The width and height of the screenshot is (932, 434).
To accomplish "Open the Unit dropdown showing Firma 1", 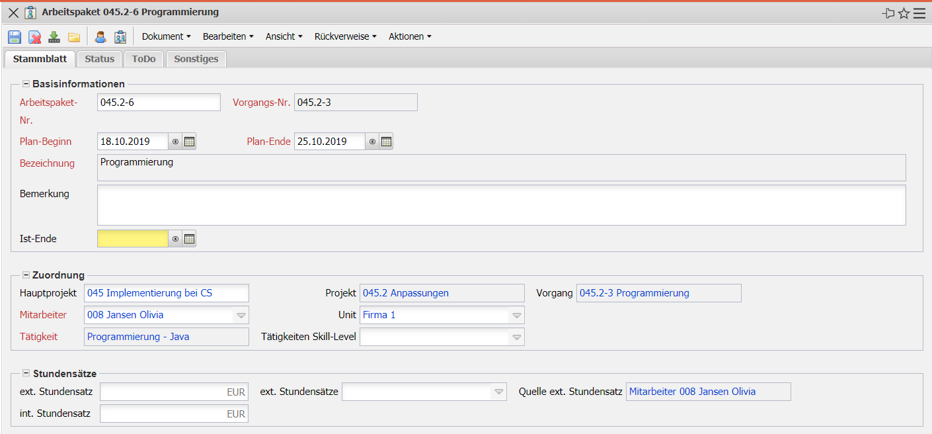I will (x=517, y=316).
